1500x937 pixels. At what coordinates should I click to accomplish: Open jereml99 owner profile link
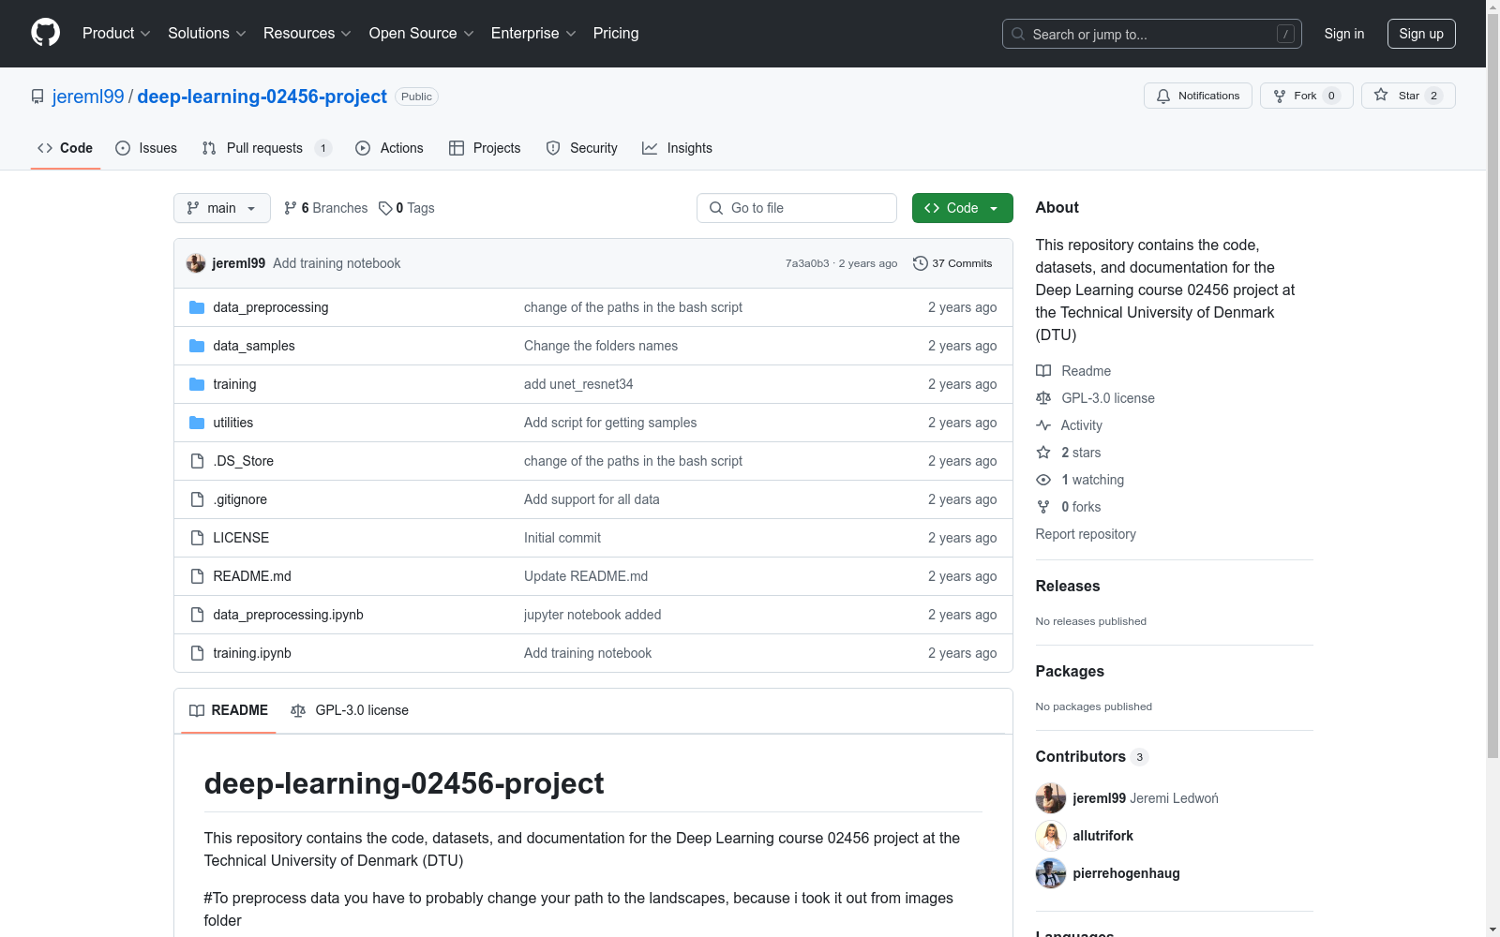(x=88, y=97)
